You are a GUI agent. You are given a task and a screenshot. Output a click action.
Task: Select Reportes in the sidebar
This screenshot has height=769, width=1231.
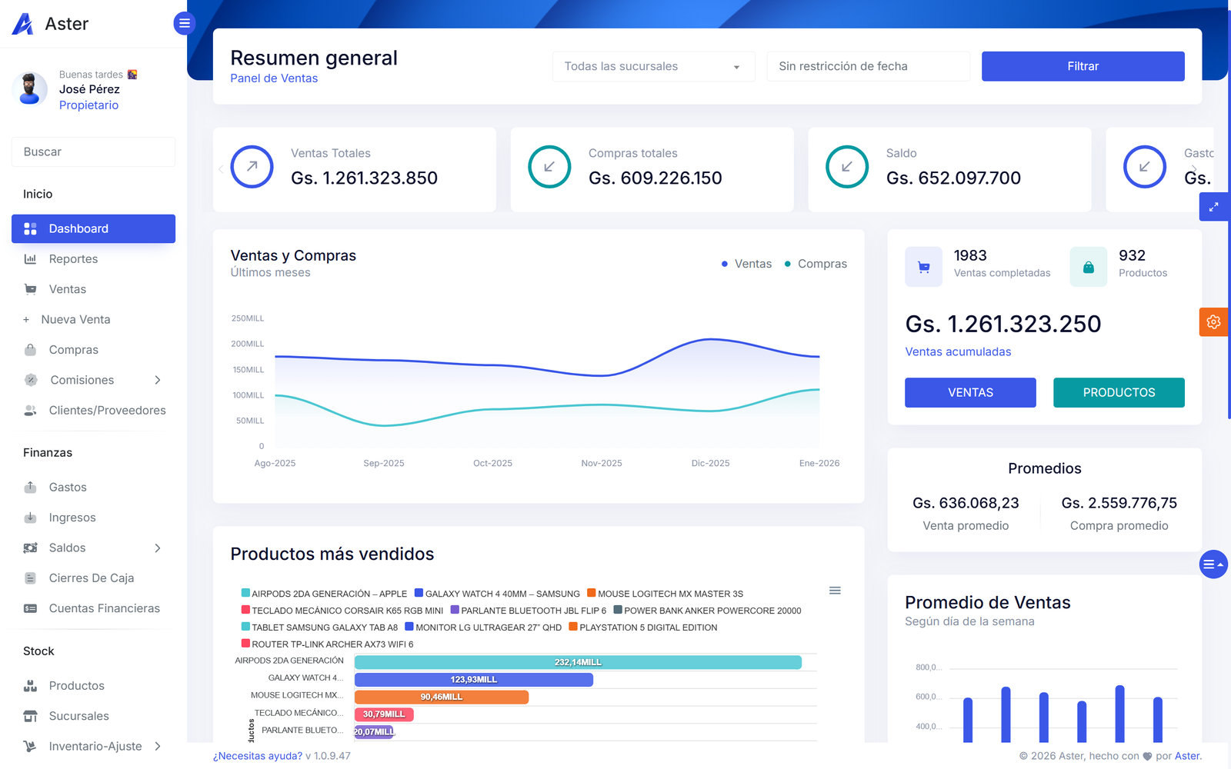point(73,259)
